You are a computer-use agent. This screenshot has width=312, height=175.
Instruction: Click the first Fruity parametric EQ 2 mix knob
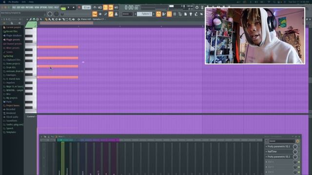coord(295,146)
